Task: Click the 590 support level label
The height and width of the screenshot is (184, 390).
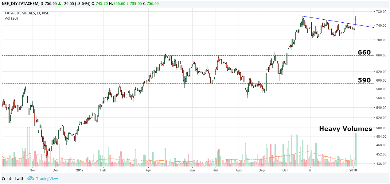Action: click(x=364, y=80)
